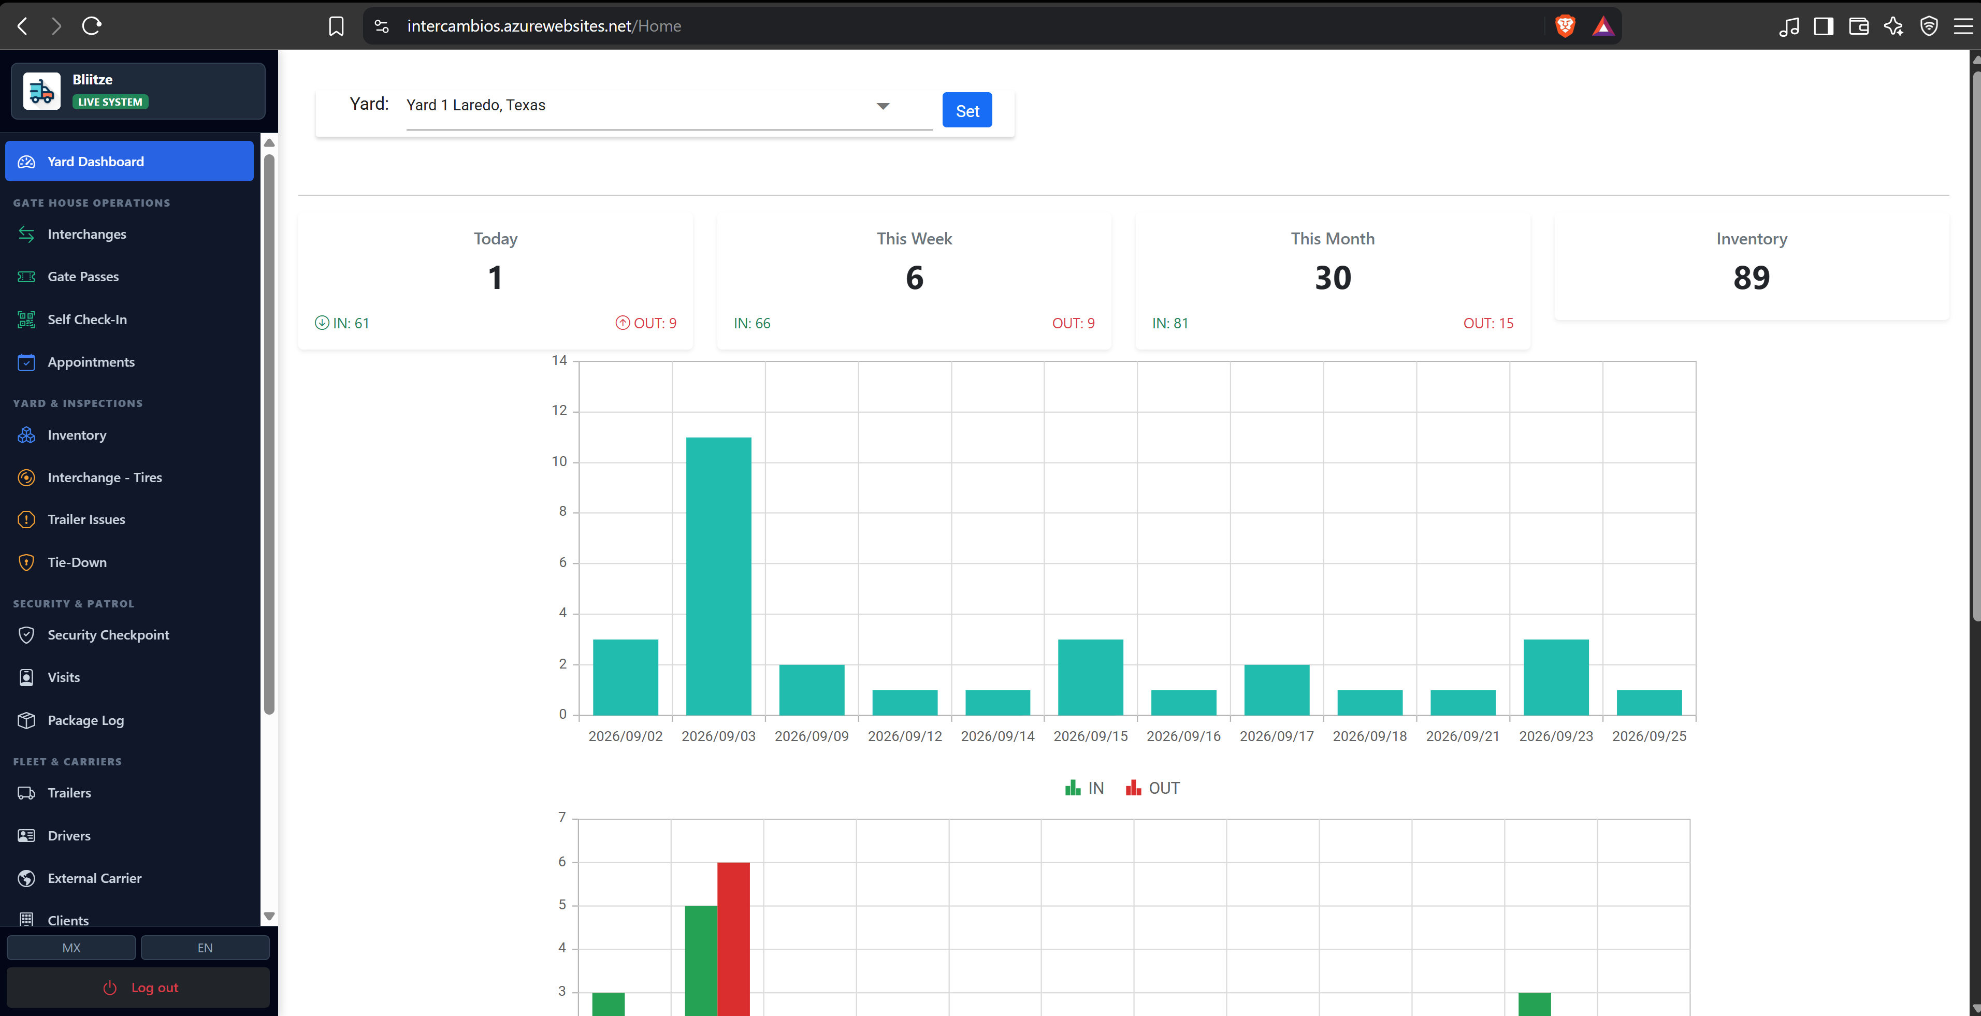Open Gate Passes menu item
Image resolution: width=1981 pixels, height=1016 pixels.
coord(129,277)
